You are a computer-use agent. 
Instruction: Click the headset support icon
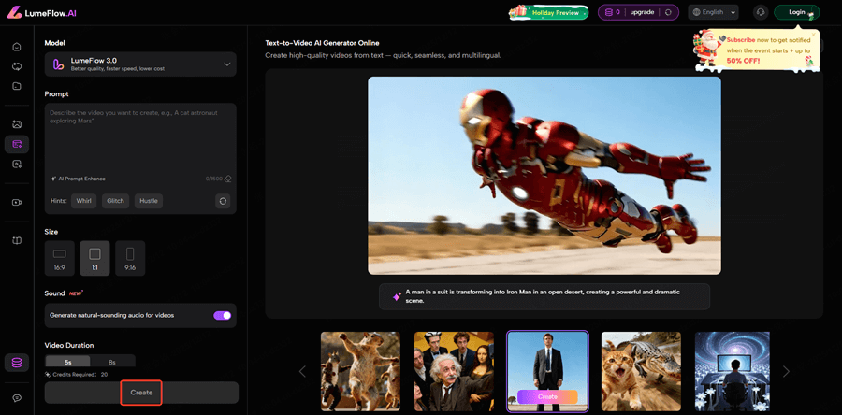click(x=761, y=12)
